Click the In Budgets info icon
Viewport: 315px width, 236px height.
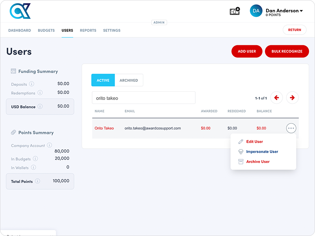click(35, 159)
